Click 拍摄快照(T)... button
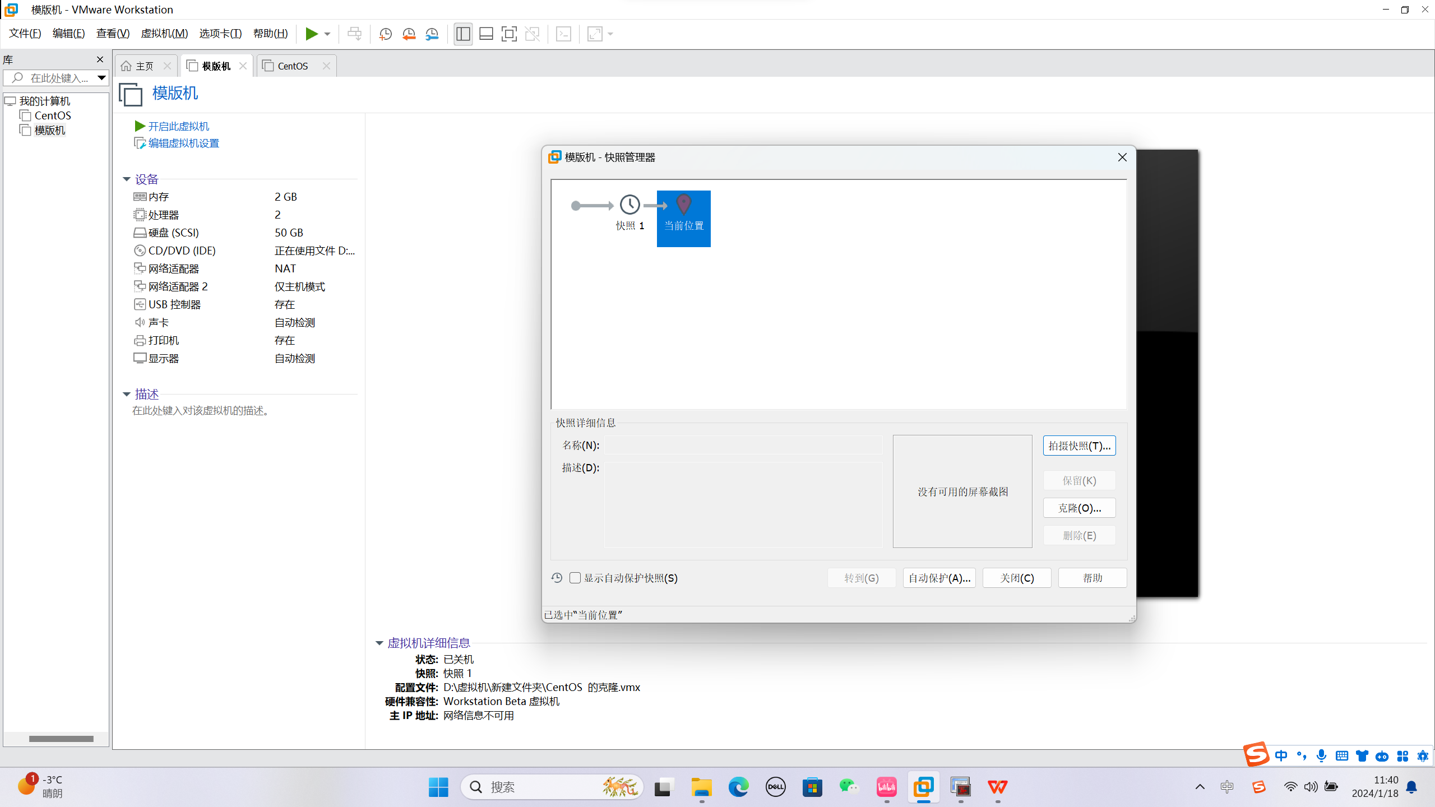This screenshot has width=1435, height=807. (x=1079, y=446)
